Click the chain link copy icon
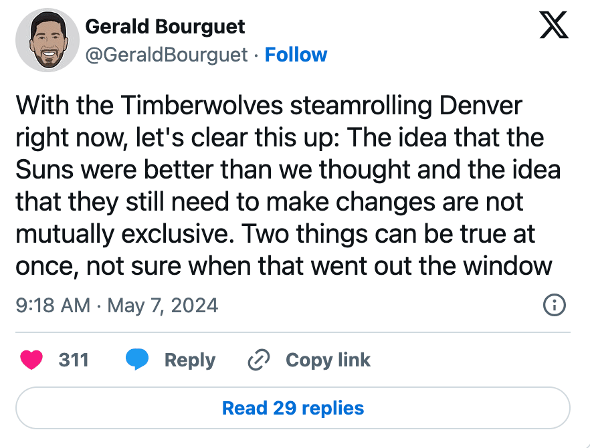The height and width of the screenshot is (448, 590). [258, 360]
